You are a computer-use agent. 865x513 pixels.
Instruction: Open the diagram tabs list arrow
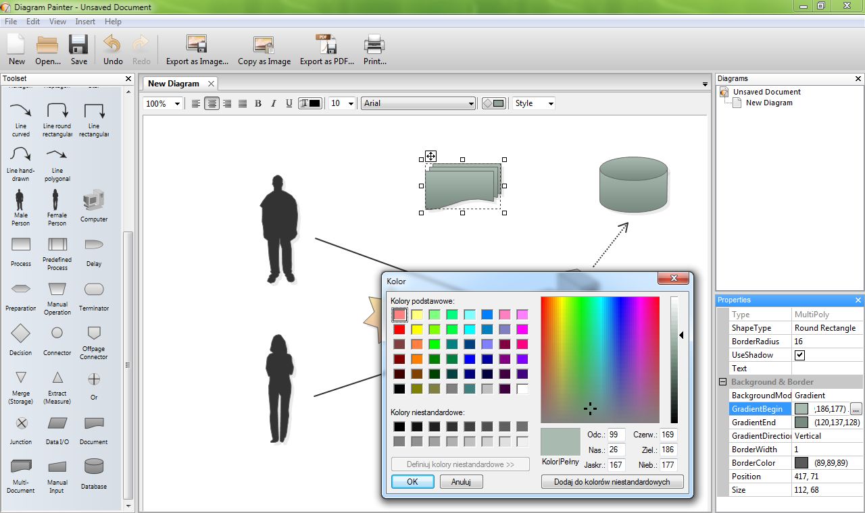point(706,84)
